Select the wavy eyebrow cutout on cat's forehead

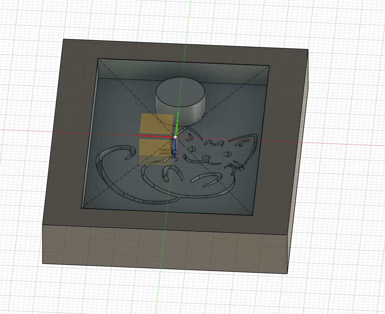click(214, 143)
